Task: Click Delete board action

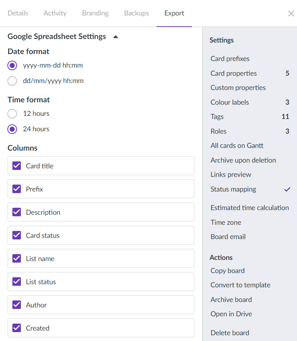Action: point(230,333)
